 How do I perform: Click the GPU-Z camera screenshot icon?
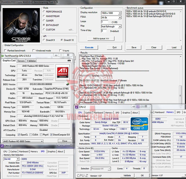(x=69, y=61)
